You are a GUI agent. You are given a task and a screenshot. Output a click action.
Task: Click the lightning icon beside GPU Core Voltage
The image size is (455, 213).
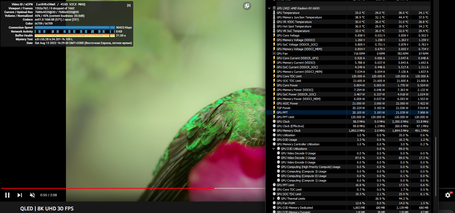(274, 35)
